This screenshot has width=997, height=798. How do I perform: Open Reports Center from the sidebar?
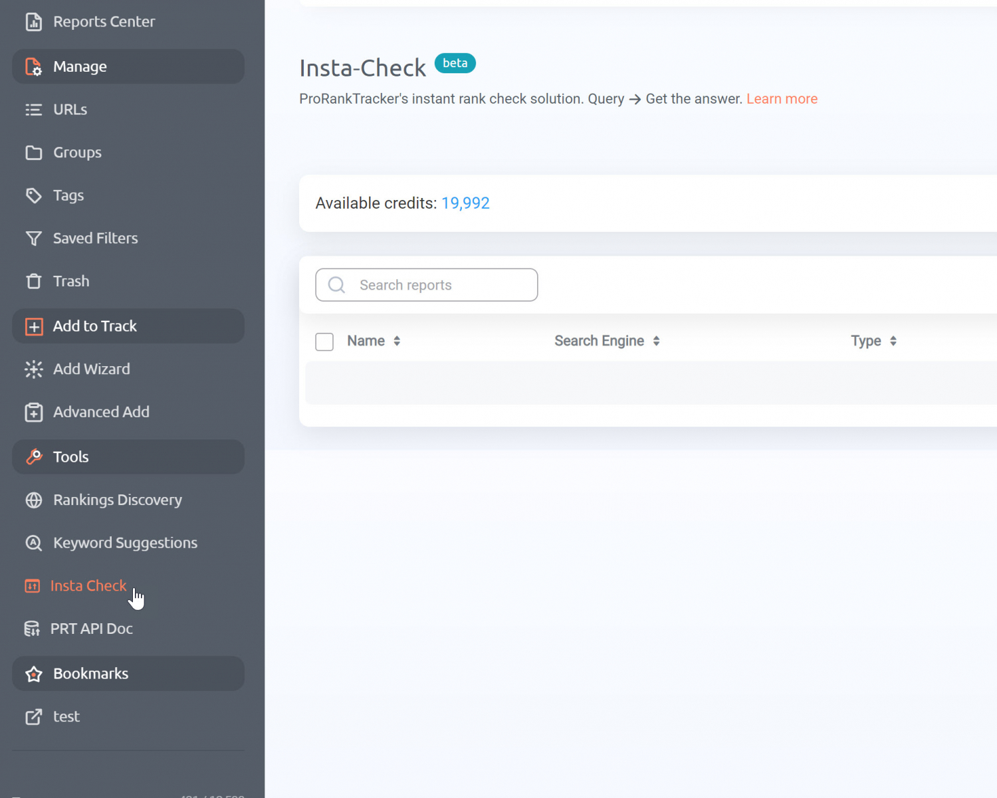point(104,22)
